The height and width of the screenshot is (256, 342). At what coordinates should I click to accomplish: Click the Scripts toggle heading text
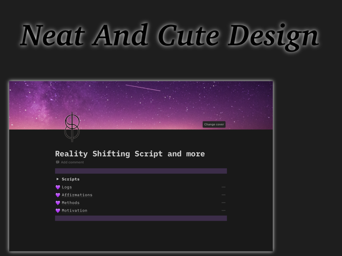[x=71, y=179]
